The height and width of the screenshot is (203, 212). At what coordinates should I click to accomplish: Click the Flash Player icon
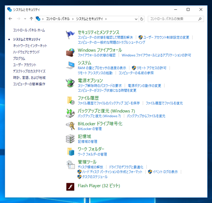(x=70, y=187)
